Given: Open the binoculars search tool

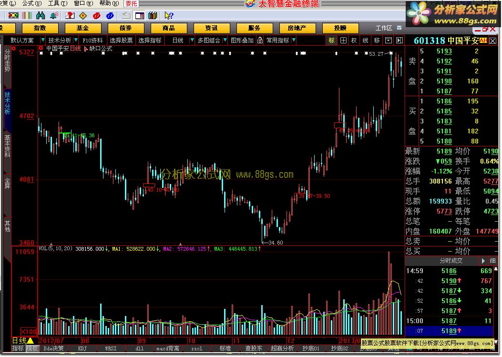Looking at the screenshot, I should click(x=41, y=15).
